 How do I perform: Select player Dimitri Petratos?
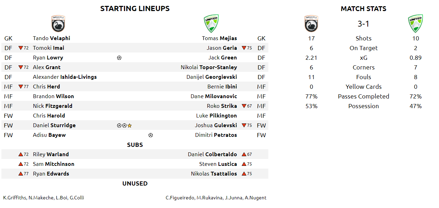click(x=216, y=135)
